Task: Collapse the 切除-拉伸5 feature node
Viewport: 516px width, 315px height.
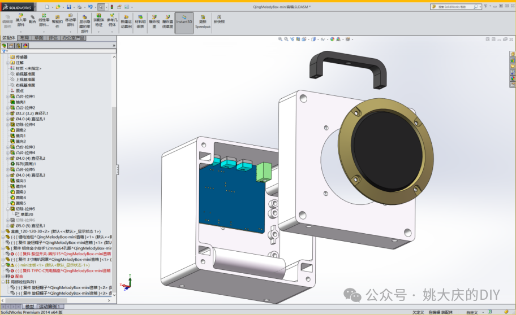Action: (x=8, y=209)
